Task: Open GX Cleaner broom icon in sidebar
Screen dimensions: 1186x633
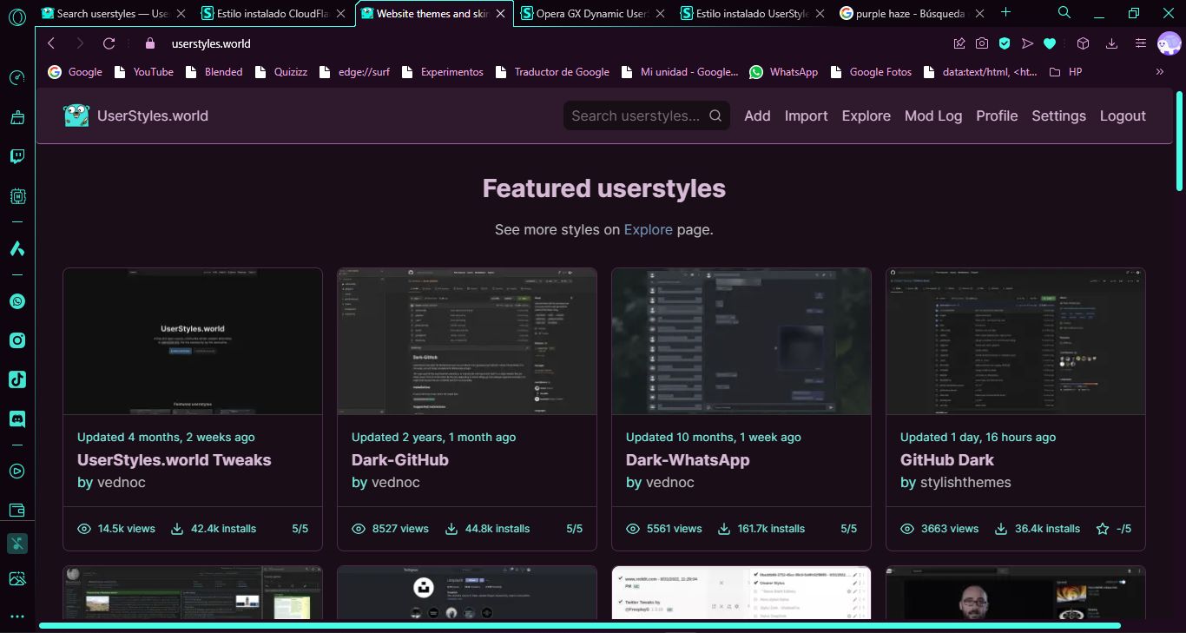Action: (16, 116)
